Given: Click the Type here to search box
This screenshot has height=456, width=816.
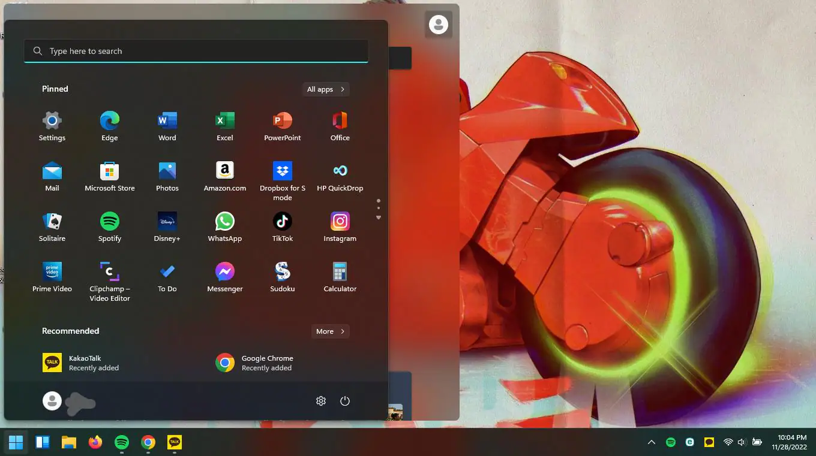Looking at the screenshot, I should tap(196, 52).
